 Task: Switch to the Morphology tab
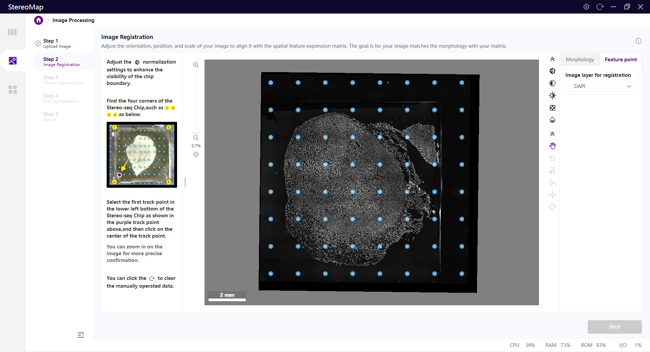click(x=580, y=60)
